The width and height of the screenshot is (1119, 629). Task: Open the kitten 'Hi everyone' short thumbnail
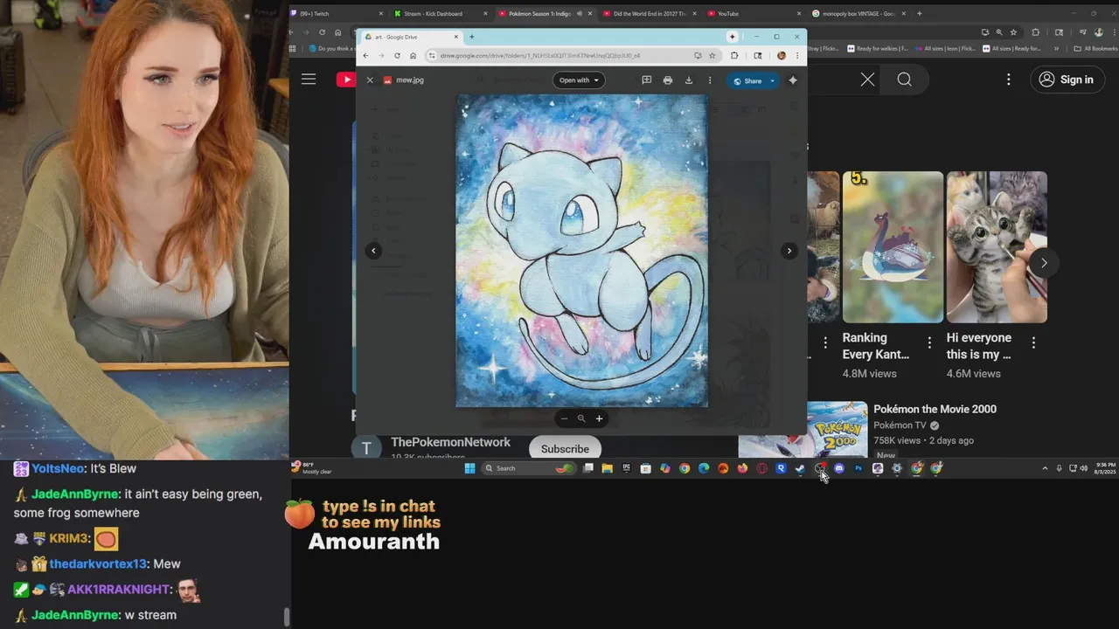point(997,247)
